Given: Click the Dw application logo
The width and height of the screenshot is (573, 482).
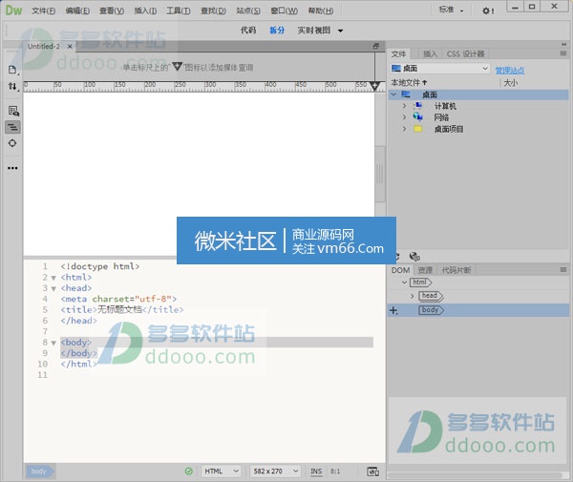Looking at the screenshot, I should [x=14, y=10].
